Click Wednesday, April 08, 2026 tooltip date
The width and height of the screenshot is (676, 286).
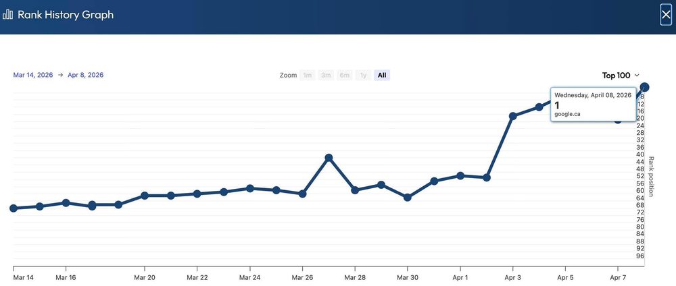point(593,95)
